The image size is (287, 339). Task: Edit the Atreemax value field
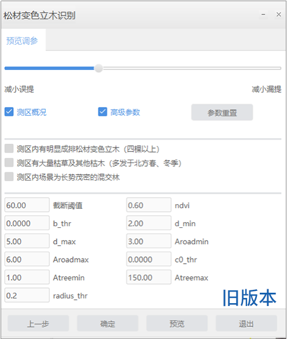tap(149, 277)
